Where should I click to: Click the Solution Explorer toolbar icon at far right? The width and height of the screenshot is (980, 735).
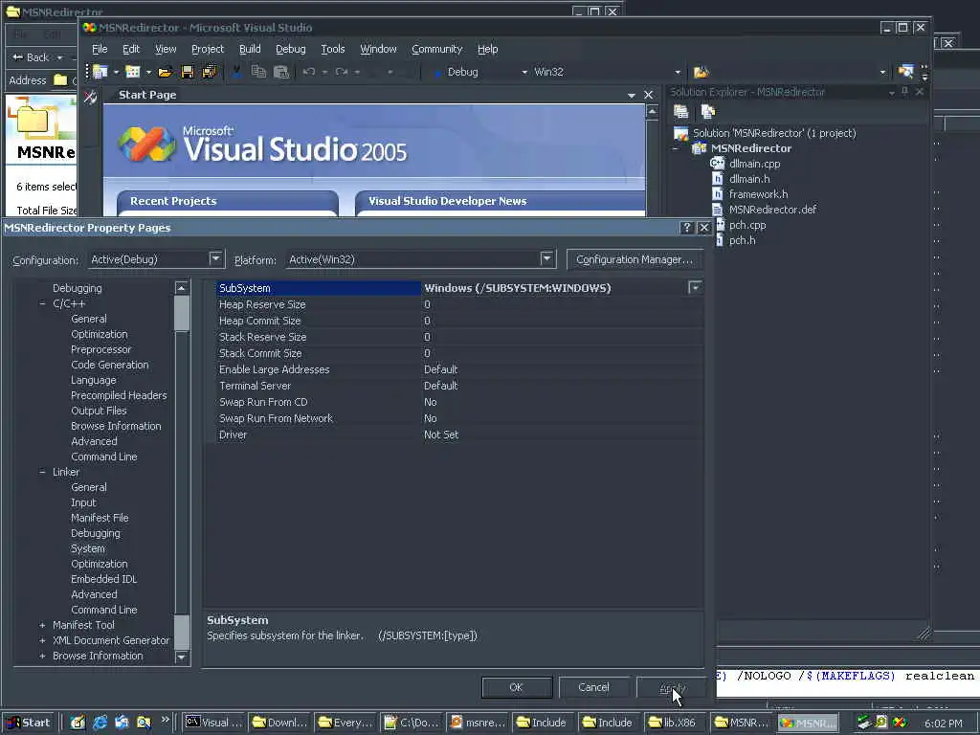click(905, 71)
